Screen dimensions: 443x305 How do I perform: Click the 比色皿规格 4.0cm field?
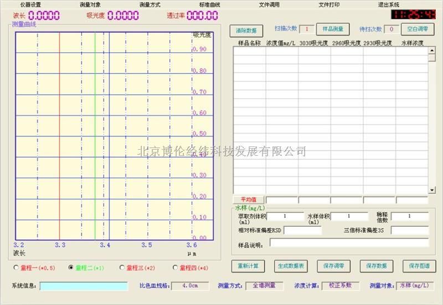pyautogui.click(x=190, y=286)
